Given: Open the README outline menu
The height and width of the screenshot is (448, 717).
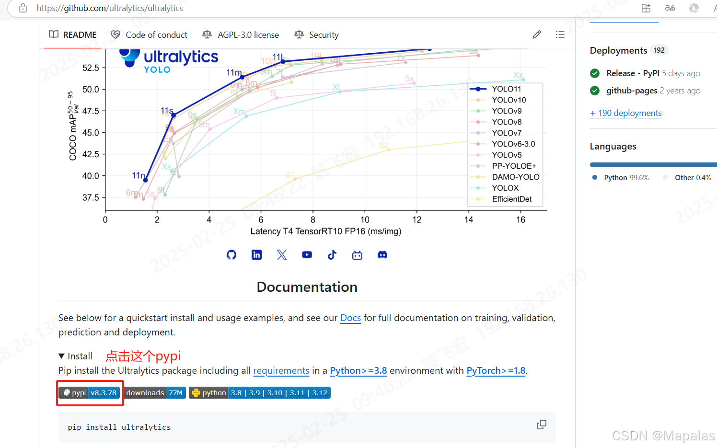Looking at the screenshot, I should [x=560, y=34].
